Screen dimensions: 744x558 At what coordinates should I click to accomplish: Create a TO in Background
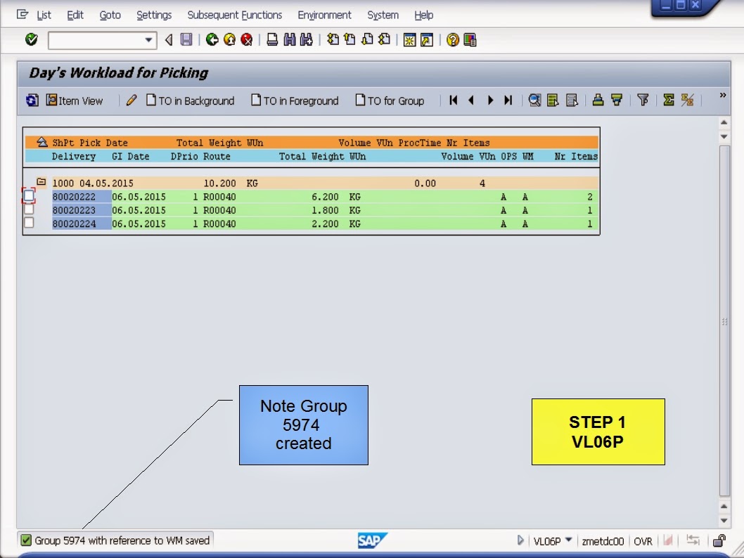[x=190, y=100]
